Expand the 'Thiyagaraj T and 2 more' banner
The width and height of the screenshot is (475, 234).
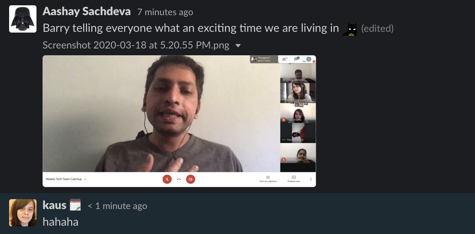click(x=264, y=59)
